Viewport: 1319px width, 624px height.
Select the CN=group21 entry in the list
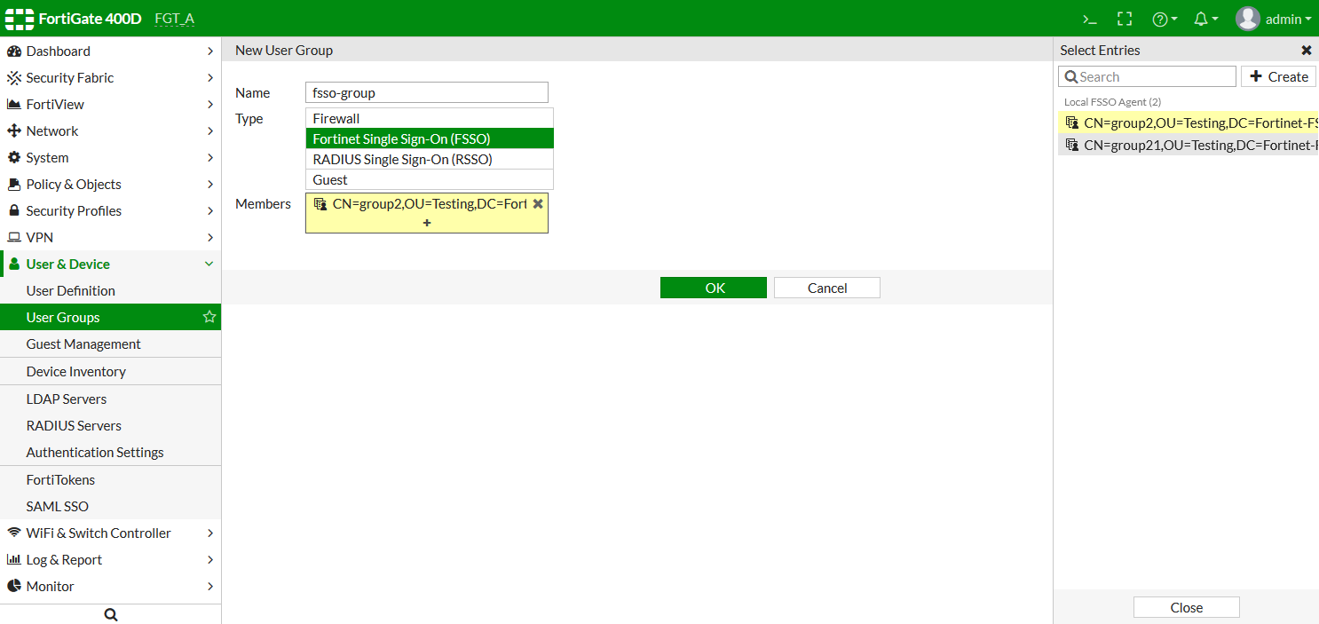(x=1189, y=145)
